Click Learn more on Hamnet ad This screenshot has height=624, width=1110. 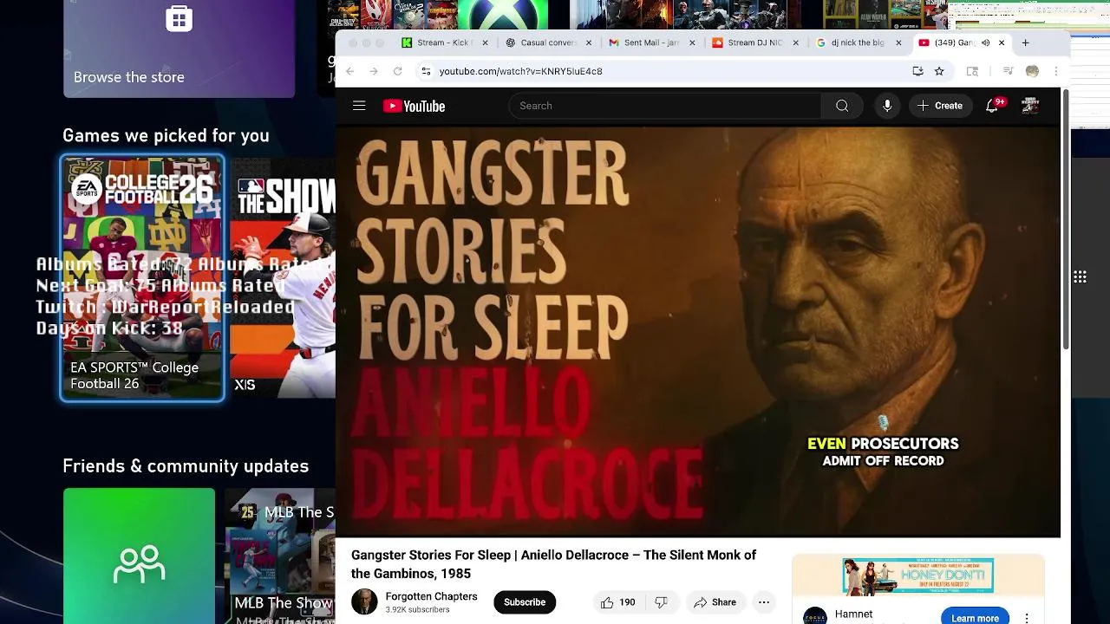point(975,618)
